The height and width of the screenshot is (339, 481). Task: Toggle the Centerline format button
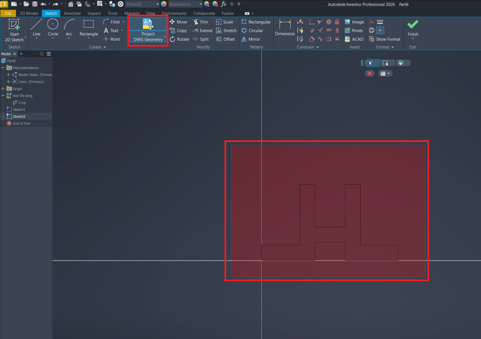point(372,30)
